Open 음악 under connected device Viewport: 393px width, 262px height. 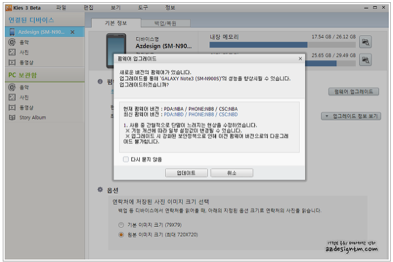[x=24, y=42]
